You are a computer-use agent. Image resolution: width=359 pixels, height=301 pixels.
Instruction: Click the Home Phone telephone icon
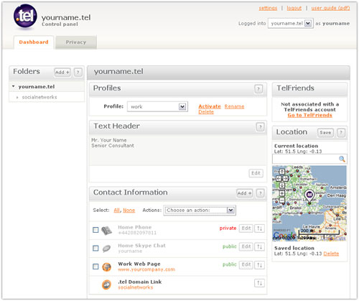pos(106,231)
